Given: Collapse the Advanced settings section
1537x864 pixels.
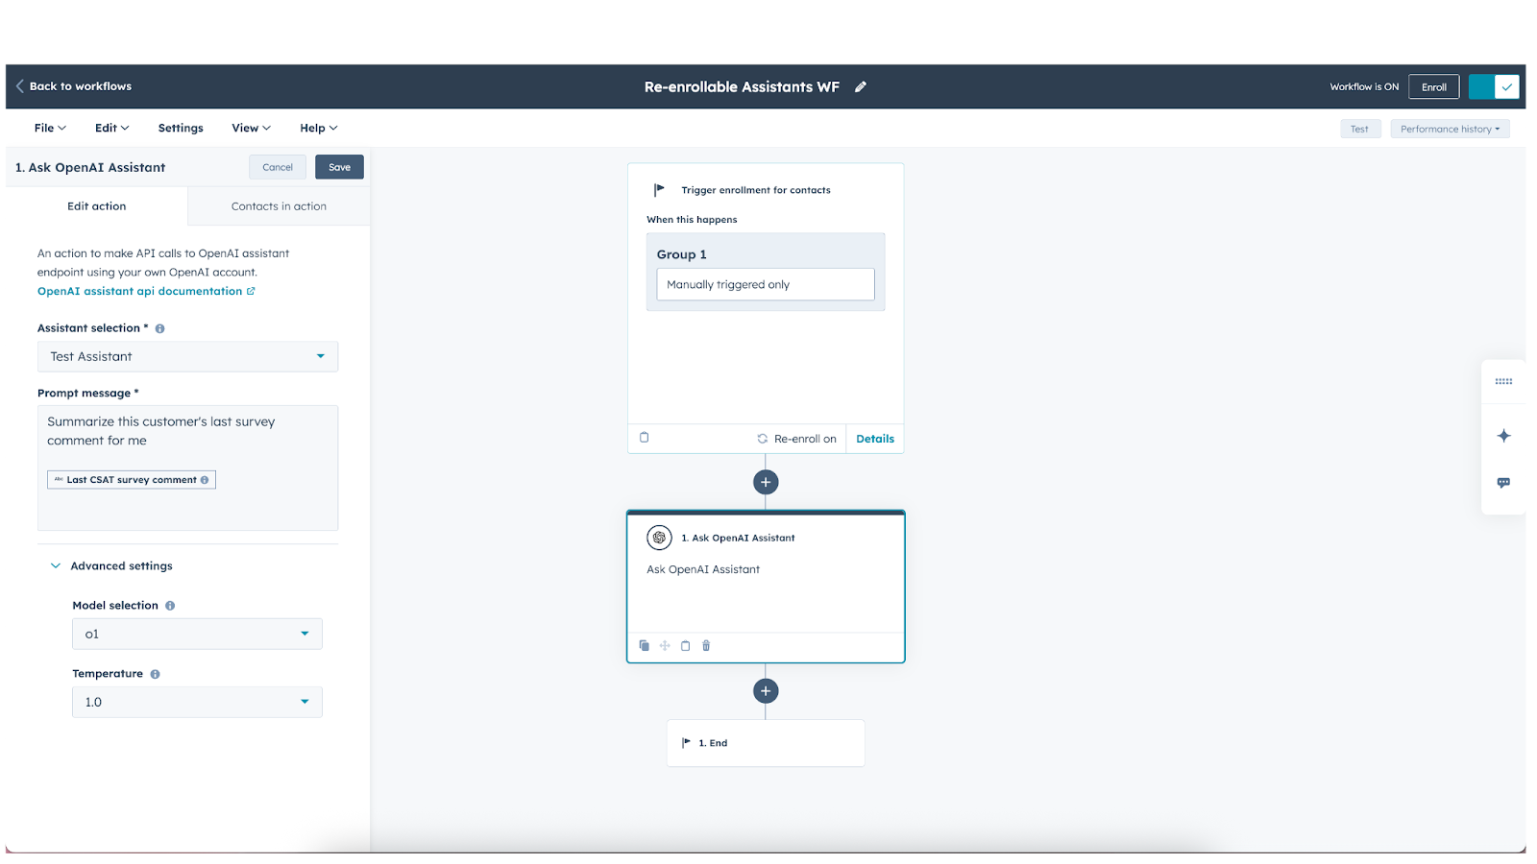Looking at the screenshot, I should pyautogui.click(x=111, y=566).
